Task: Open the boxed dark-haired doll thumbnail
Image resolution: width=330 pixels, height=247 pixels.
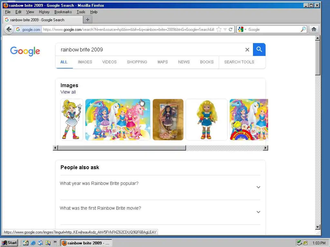Action: tap(168, 120)
